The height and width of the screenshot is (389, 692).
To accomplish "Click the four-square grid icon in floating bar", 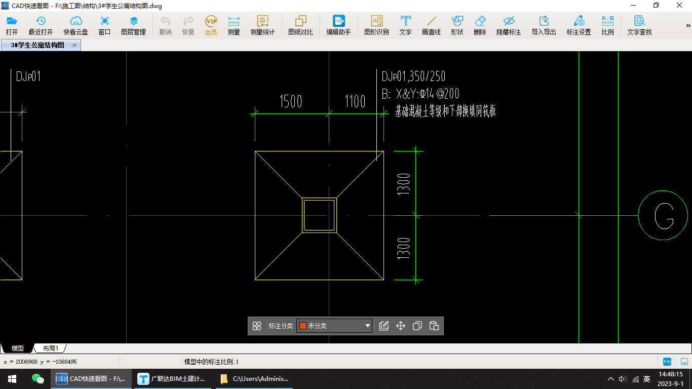I will (257, 326).
